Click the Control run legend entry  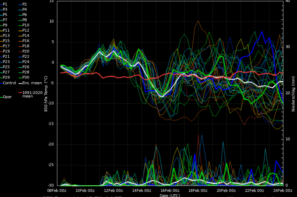point(8,83)
